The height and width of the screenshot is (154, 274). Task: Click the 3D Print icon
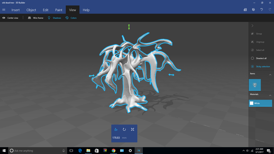point(245,10)
